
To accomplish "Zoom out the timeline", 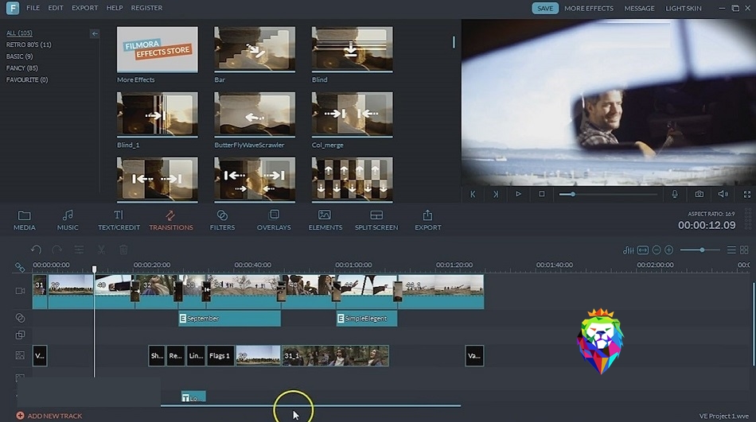I will click(x=657, y=250).
